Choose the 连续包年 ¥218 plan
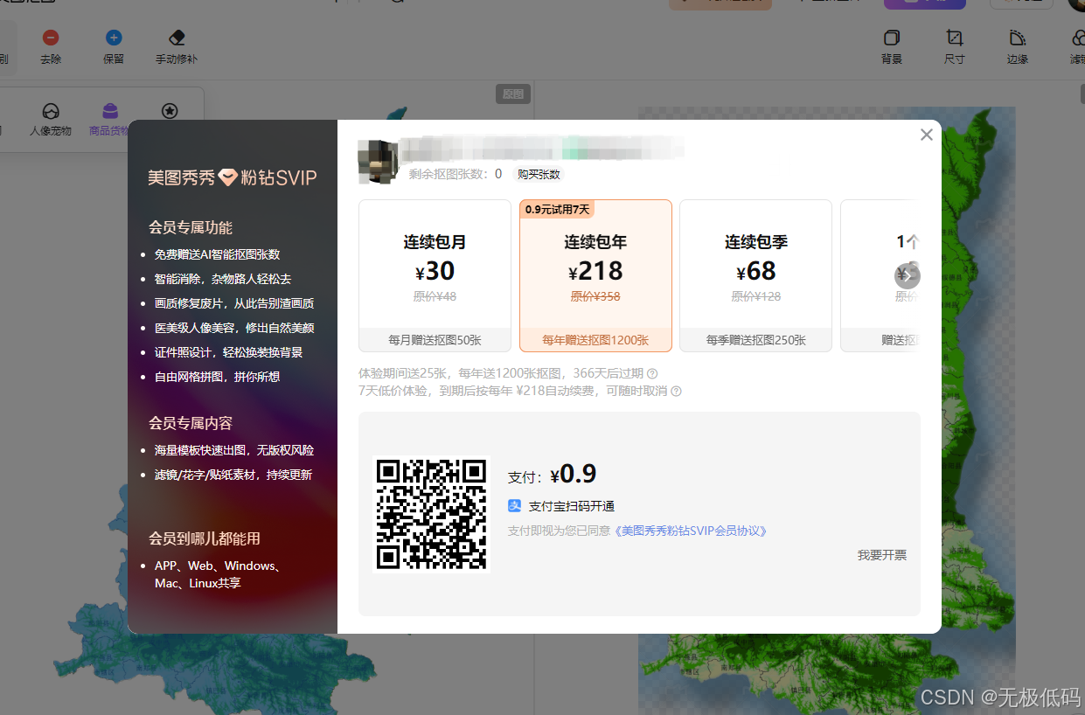 click(595, 275)
